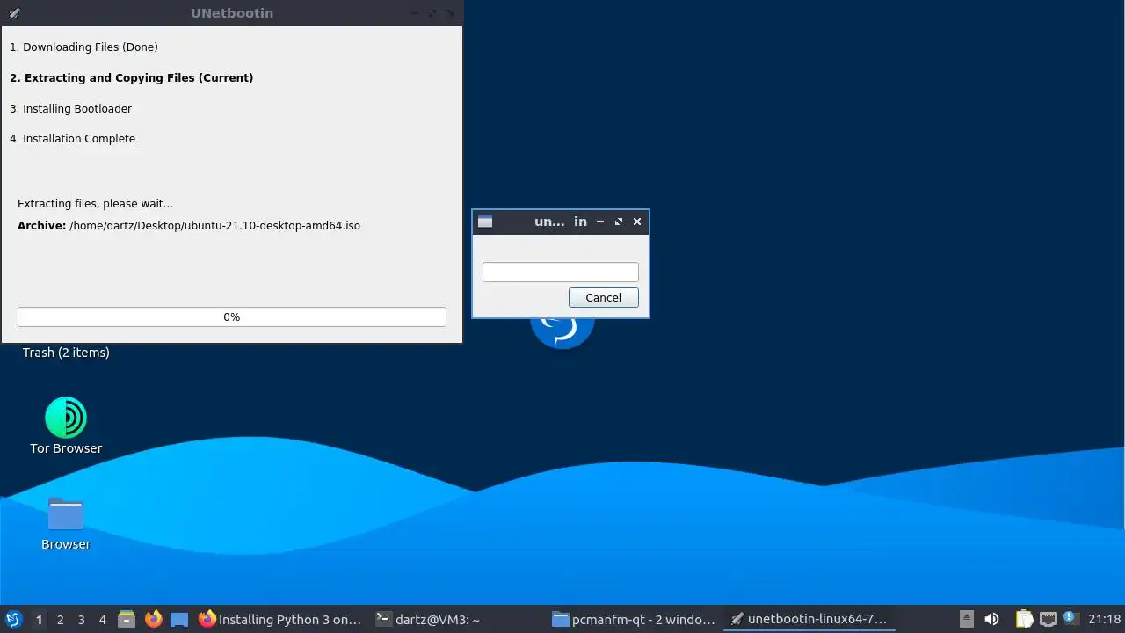This screenshot has height=633, width=1125.
Task: Select the Trash (2 items) label
Action: point(66,353)
